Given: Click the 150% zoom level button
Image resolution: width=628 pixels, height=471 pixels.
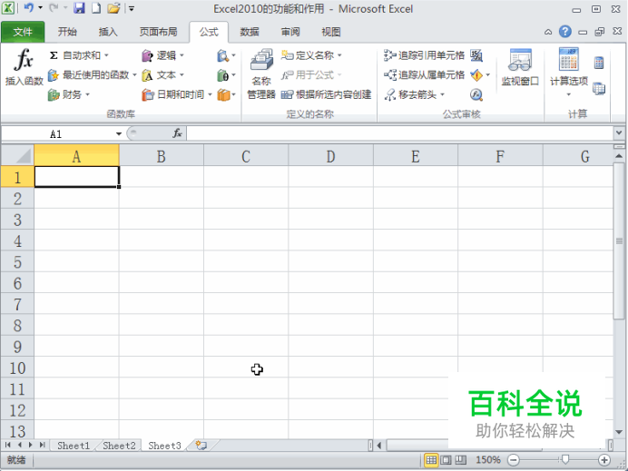Looking at the screenshot, I should [x=488, y=460].
